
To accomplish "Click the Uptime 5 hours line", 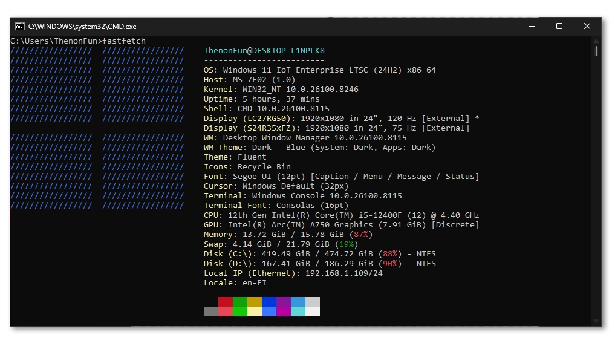I will pyautogui.click(x=261, y=99).
